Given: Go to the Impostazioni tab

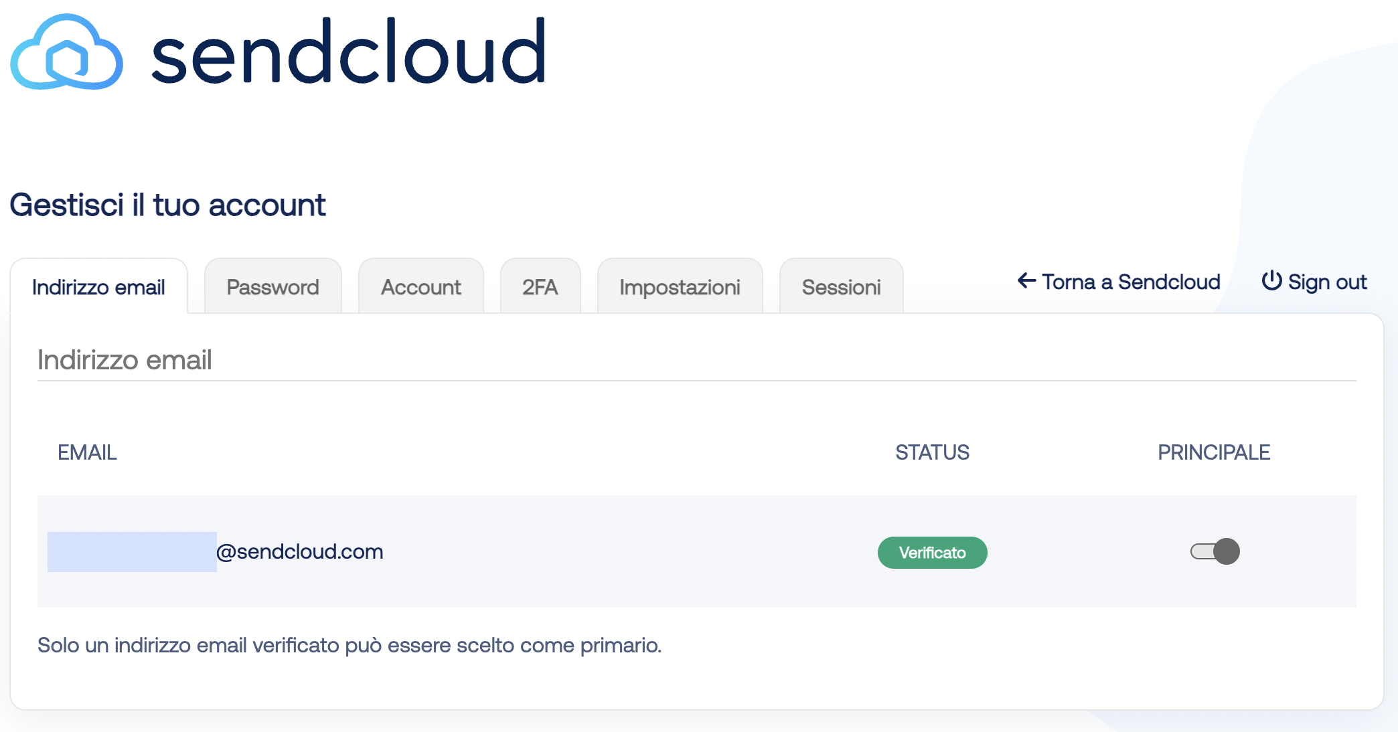Looking at the screenshot, I should tap(680, 286).
